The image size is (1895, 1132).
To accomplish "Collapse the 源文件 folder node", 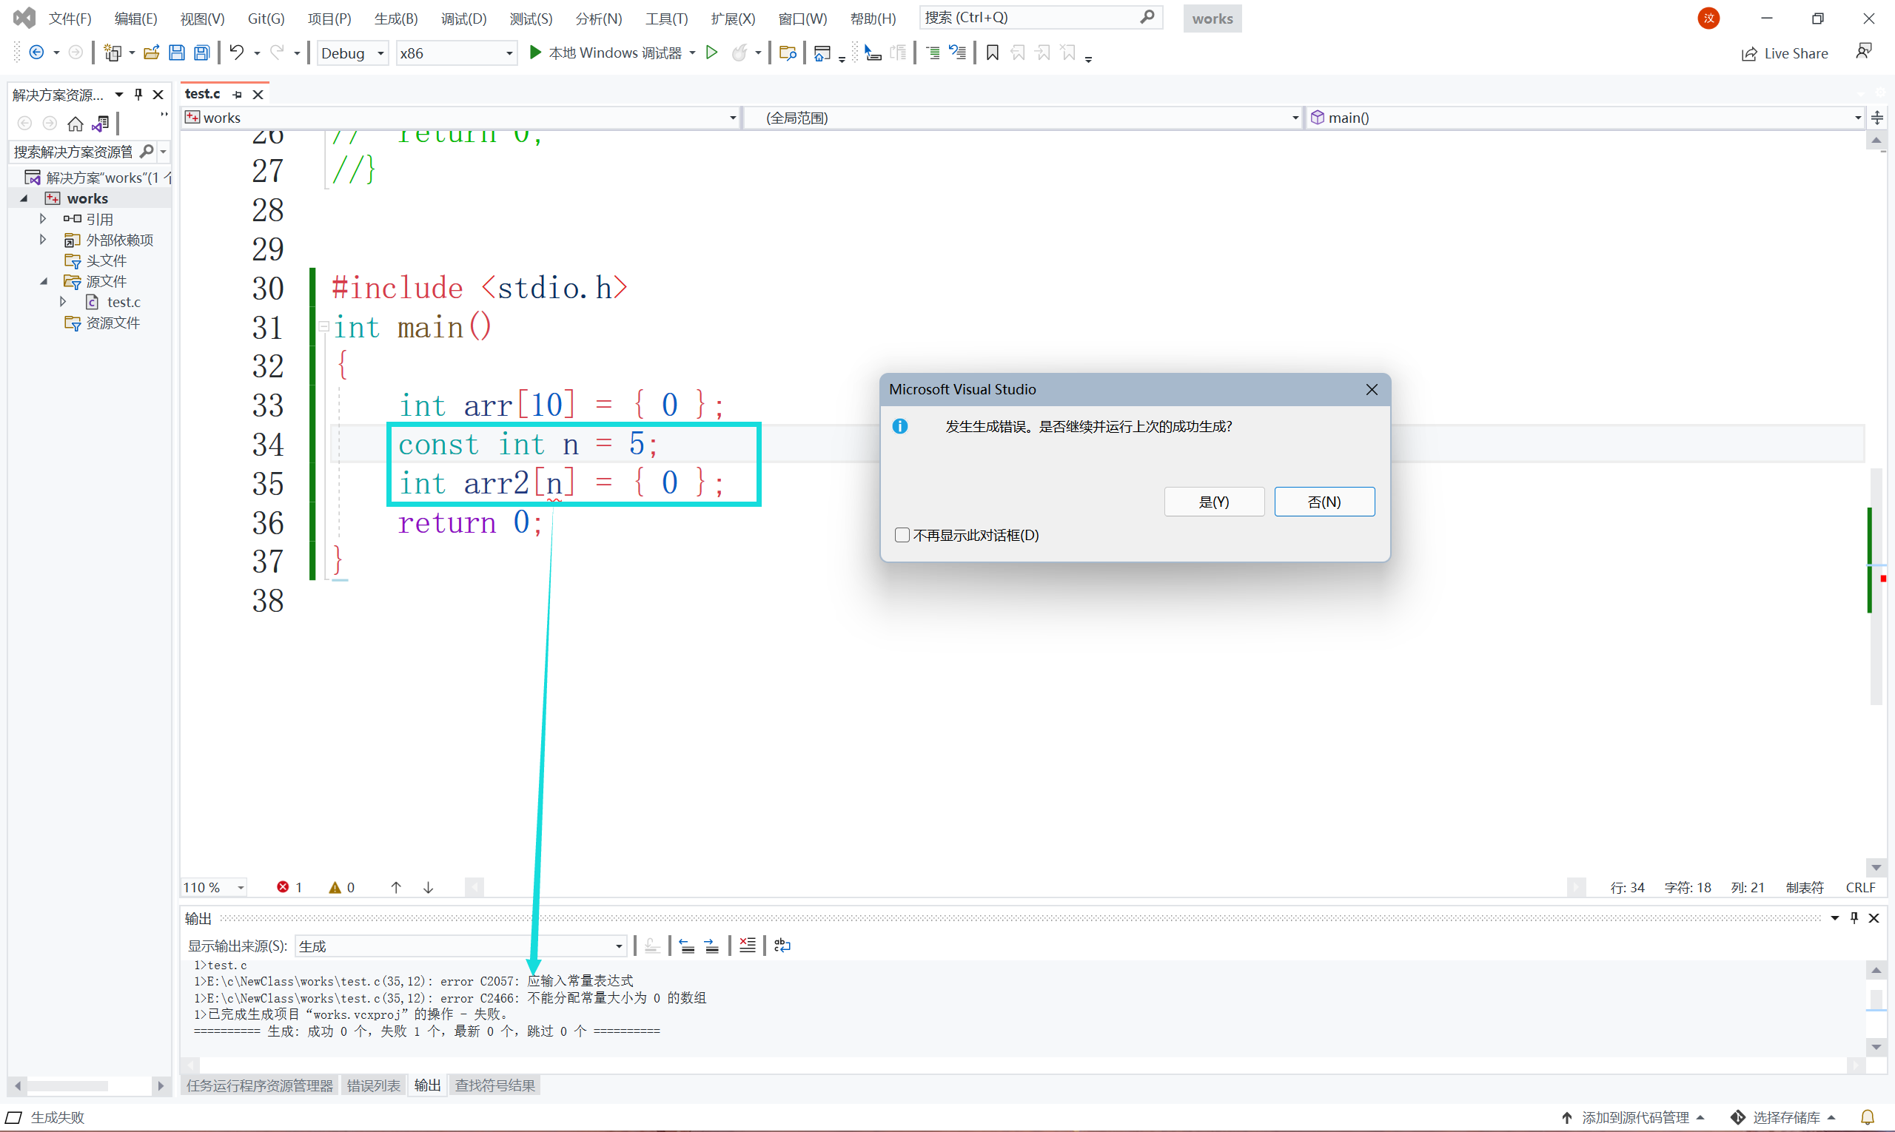I will click(44, 281).
